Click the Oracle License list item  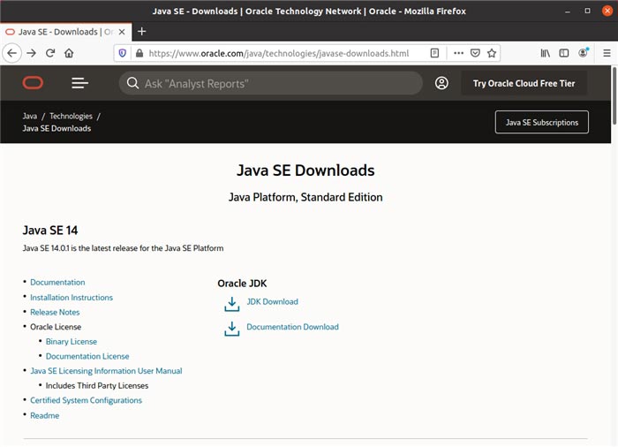(x=56, y=327)
